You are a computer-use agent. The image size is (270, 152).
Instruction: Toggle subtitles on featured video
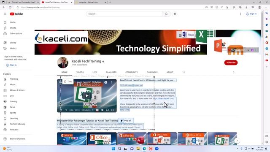click(97, 110)
